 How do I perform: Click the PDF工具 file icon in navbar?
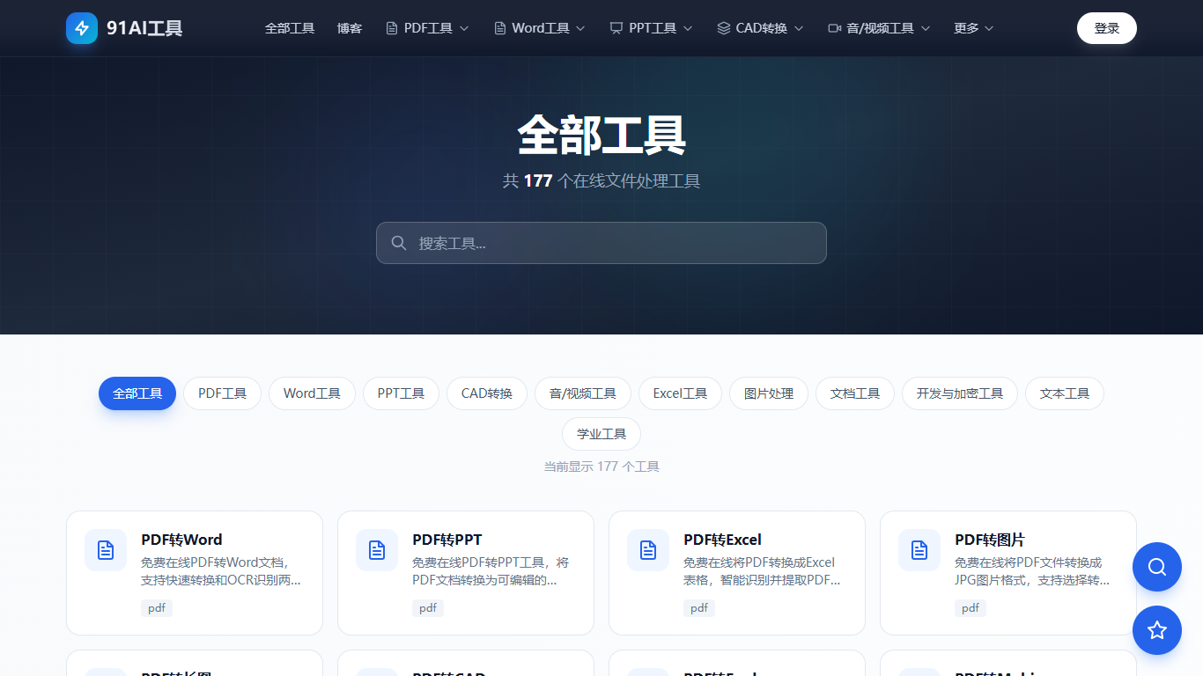(x=392, y=28)
